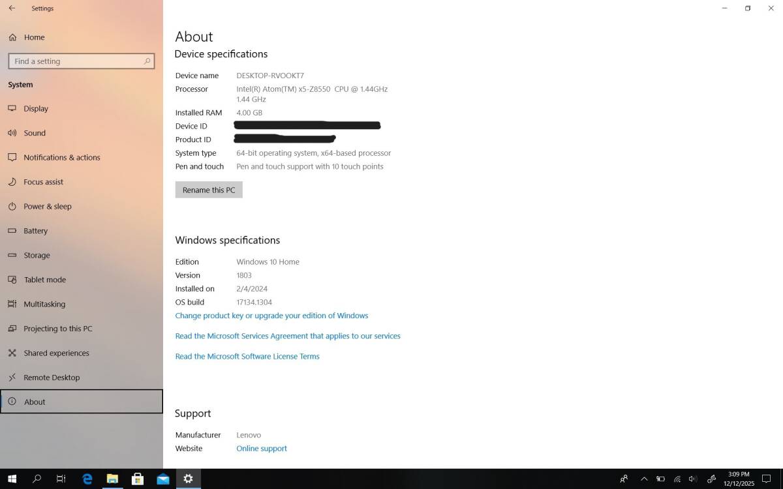Click the Rename this PC button
Screen dimensions: 783x489
tap(209, 190)
